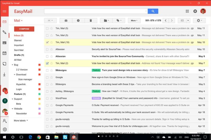Click the add account person icon

(4, 121)
